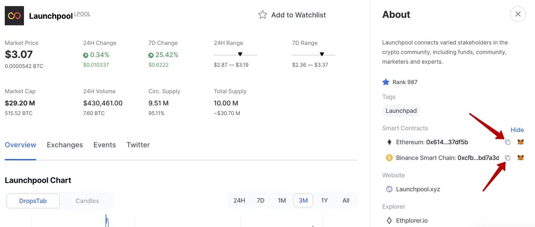Switch chart to Candles view
Screen dimensions: 535x227
point(87,201)
